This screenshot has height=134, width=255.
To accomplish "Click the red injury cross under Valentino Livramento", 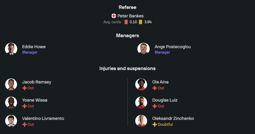I will [24, 124].
